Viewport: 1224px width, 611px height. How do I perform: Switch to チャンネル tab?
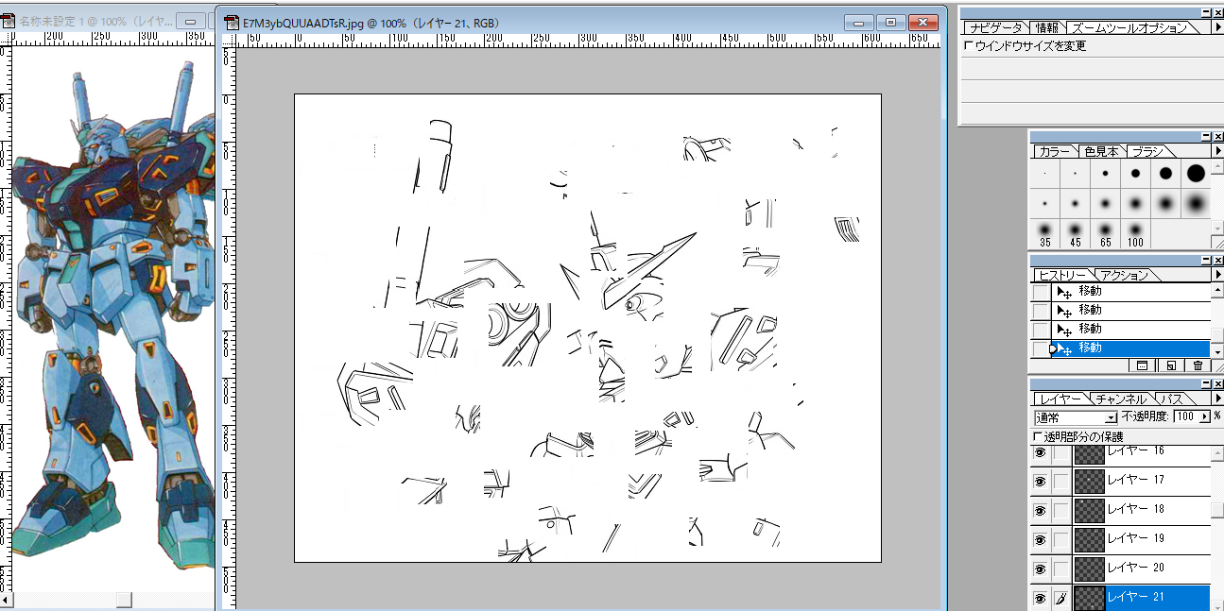[x=1122, y=399]
